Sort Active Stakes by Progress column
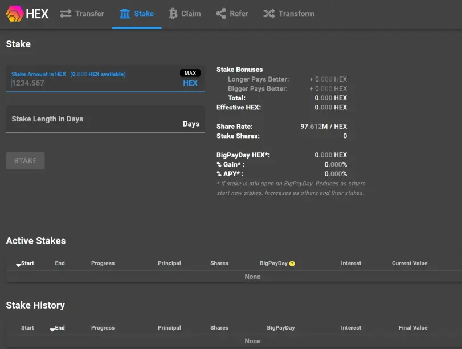This screenshot has height=349, width=462. pyautogui.click(x=103, y=263)
